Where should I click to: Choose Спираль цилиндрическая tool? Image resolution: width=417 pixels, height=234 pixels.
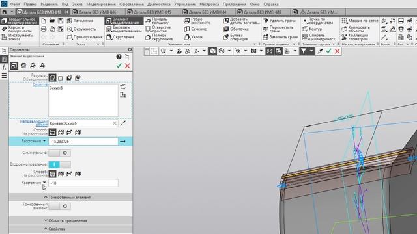(x=320, y=37)
